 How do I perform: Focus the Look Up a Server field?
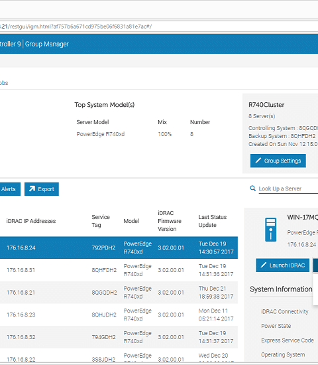coord(288,188)
